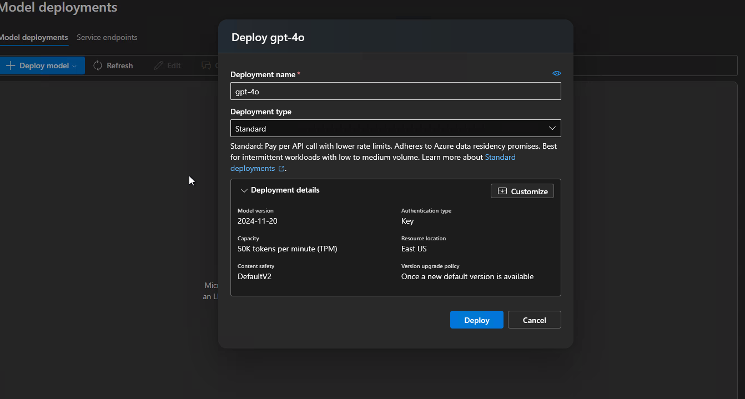Switch to the Service endpoints tab
The image size is (745, 399).
[x=107, y=37]
